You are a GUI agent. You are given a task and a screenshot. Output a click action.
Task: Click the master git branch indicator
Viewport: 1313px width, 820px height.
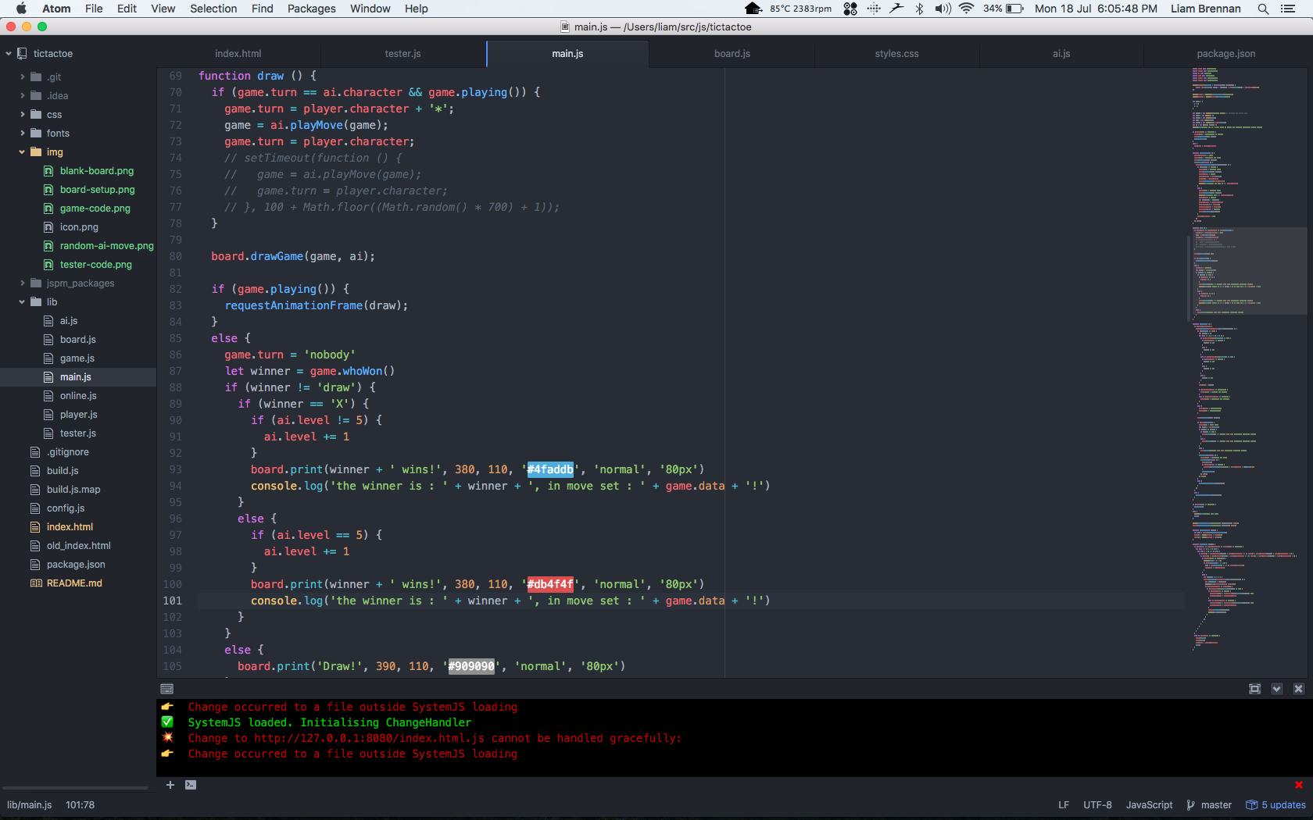1209,805
